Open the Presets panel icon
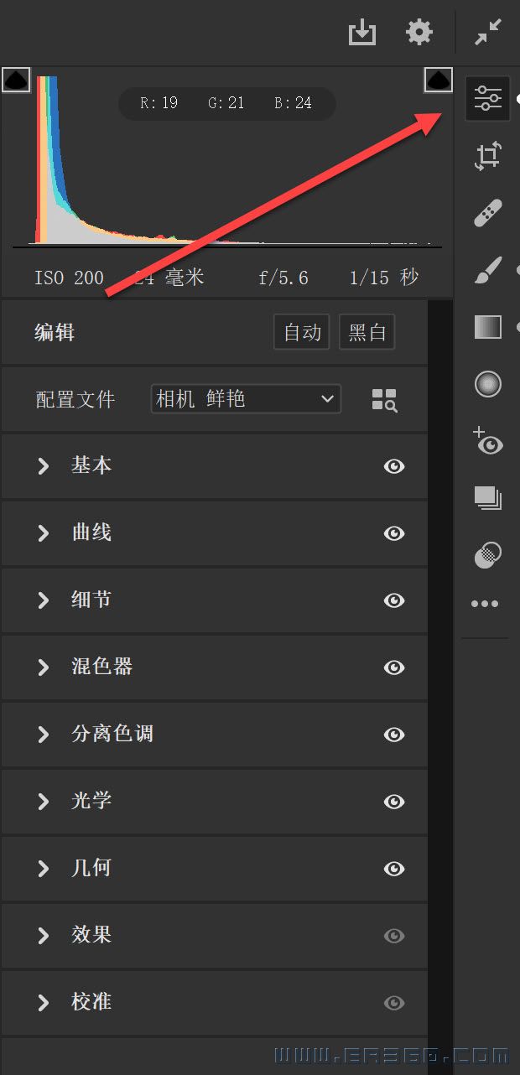Viewport: 520px width, 1075px height. pos(487,554)
